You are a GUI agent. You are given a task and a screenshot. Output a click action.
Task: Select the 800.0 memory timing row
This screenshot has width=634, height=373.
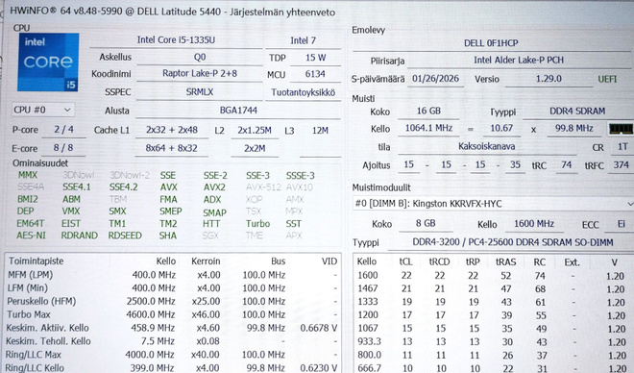pyautogui.click(x=493, y=355)
